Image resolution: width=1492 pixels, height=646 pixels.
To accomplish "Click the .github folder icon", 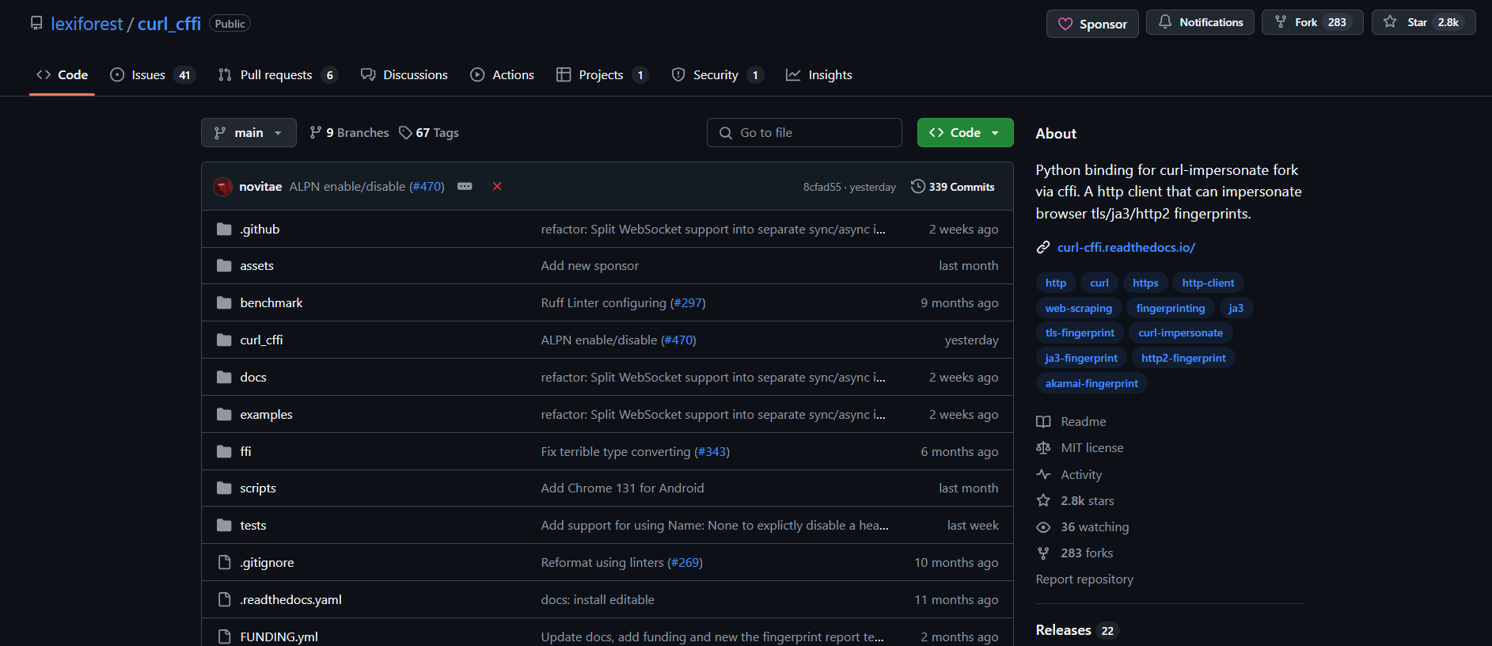I will tap(224, 230).
